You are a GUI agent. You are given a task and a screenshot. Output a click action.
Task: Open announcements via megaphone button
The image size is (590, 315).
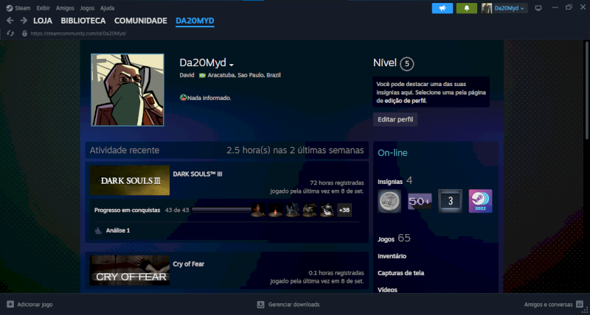442,8
